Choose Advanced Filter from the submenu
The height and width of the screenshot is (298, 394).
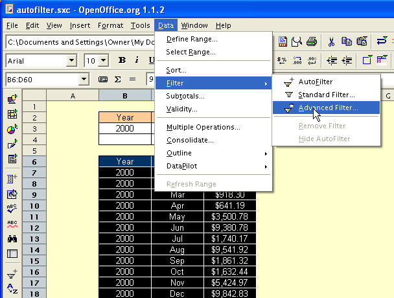[x=326, y=108]
